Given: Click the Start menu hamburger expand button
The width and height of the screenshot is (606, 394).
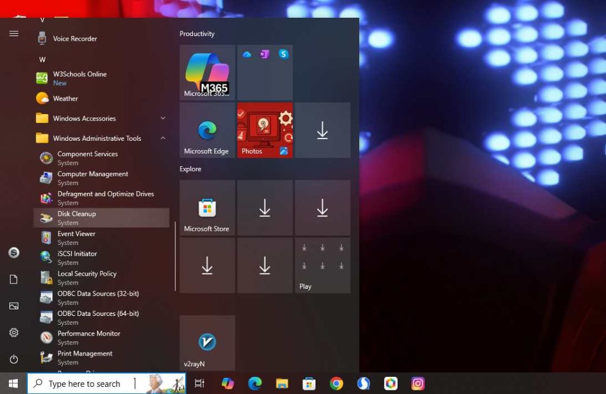Looking at the screenshot, I should pyautogui.click(x=14, y=34).
